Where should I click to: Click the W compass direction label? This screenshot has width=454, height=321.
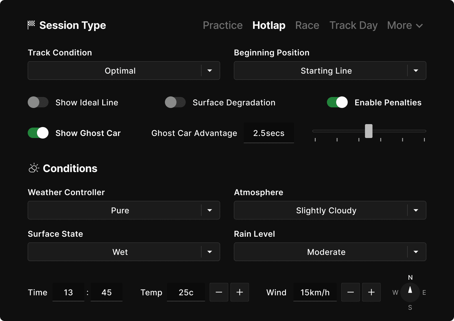(395, 292)
